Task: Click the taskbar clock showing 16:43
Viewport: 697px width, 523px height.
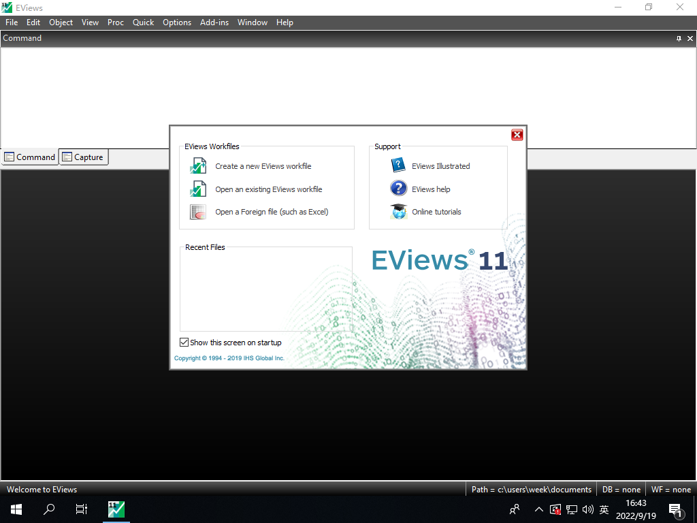Action: click(x=636, y=509)
